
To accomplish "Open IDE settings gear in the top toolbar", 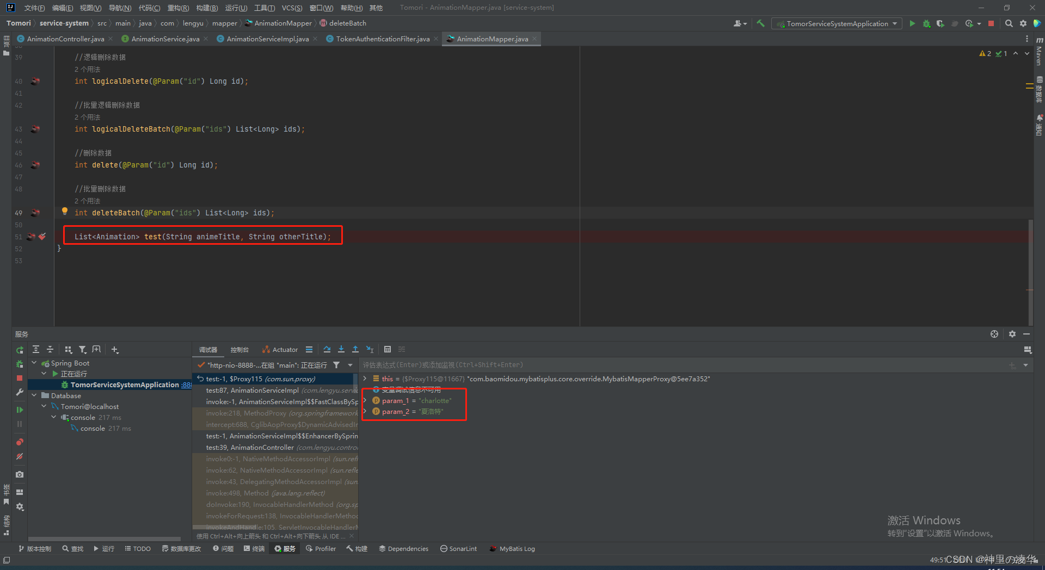I will point(1023,23).
